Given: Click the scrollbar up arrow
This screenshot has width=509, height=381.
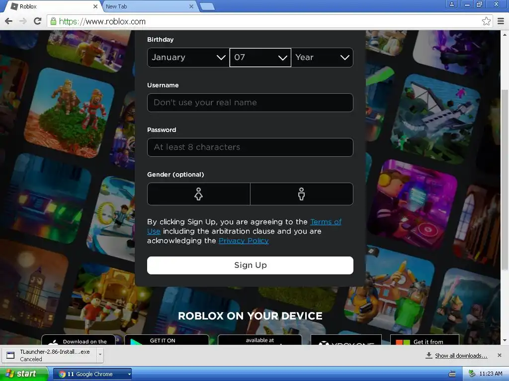Looking at the screenshot, I should point(505,34).
